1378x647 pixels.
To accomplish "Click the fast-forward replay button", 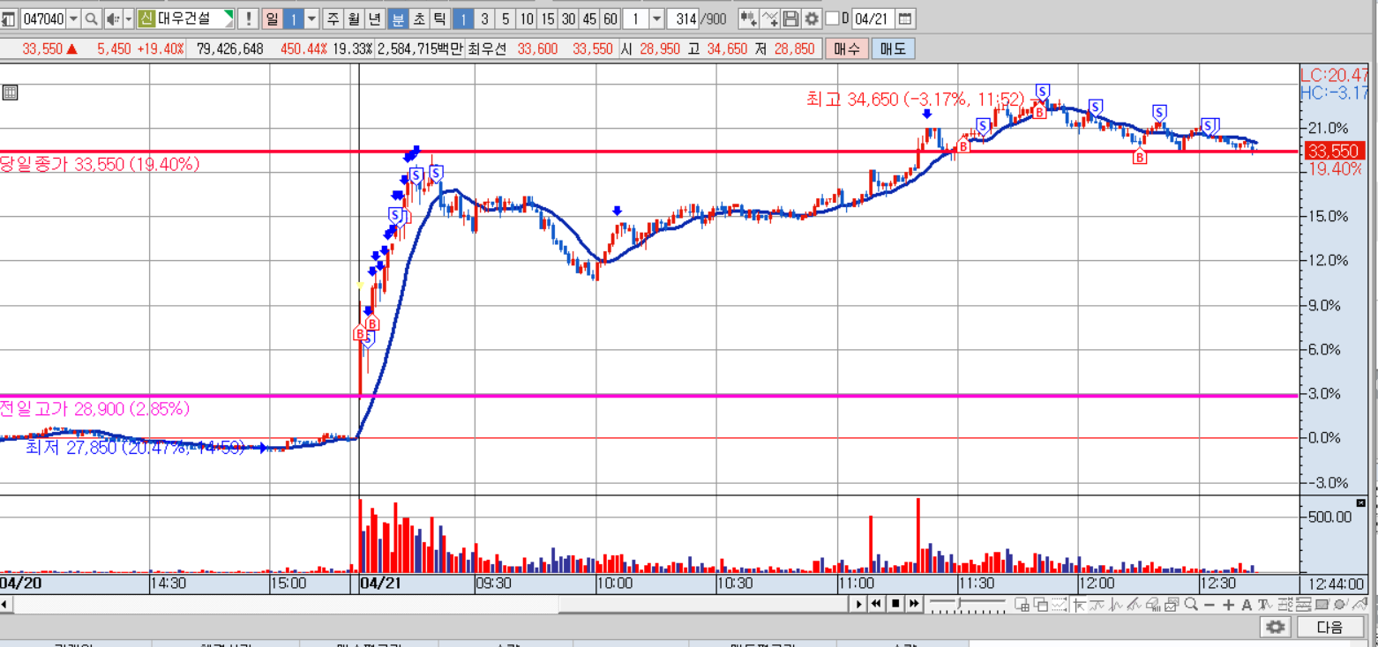I will pyautogui.click(x=914, y=604).
